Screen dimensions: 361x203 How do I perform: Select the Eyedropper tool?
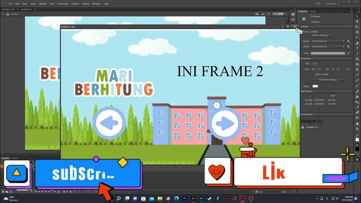point(357,107)
